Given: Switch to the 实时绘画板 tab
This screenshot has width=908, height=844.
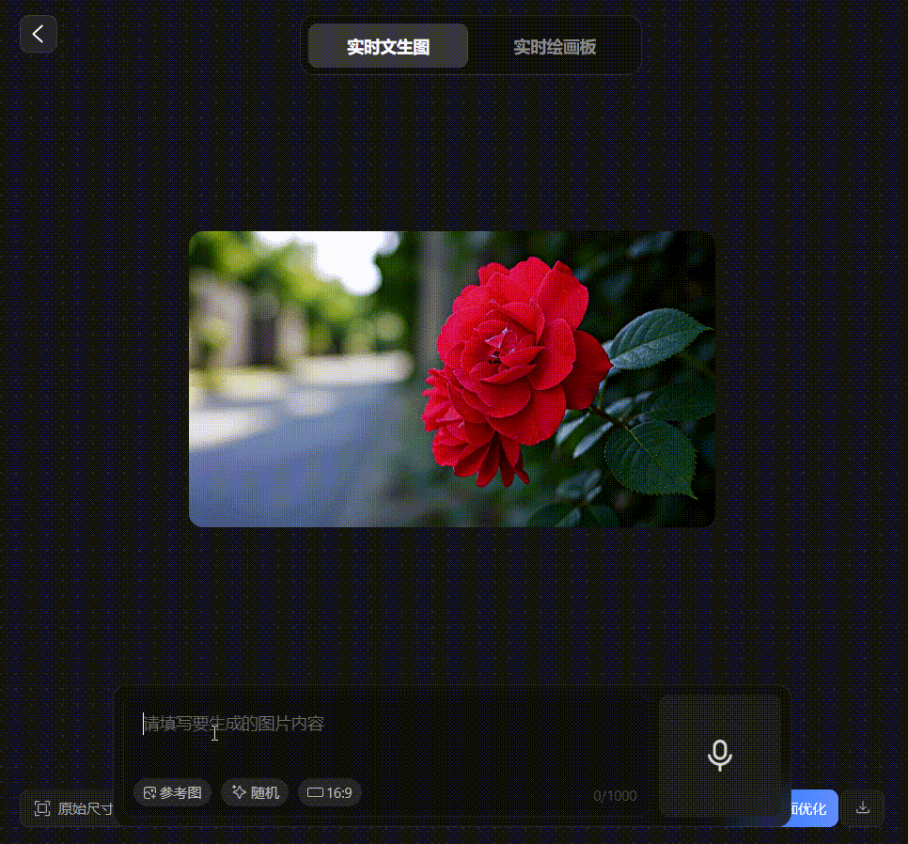Looking at the screenshot, I should (x=555, y=46).
